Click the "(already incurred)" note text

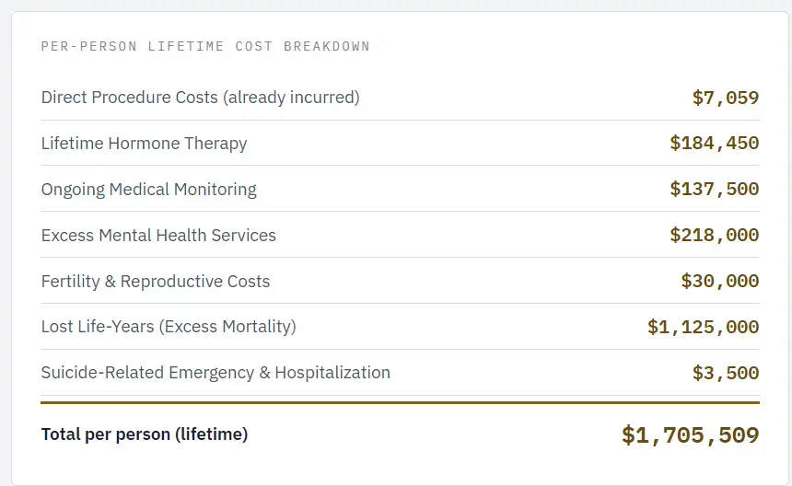click(x=292, y=97)
